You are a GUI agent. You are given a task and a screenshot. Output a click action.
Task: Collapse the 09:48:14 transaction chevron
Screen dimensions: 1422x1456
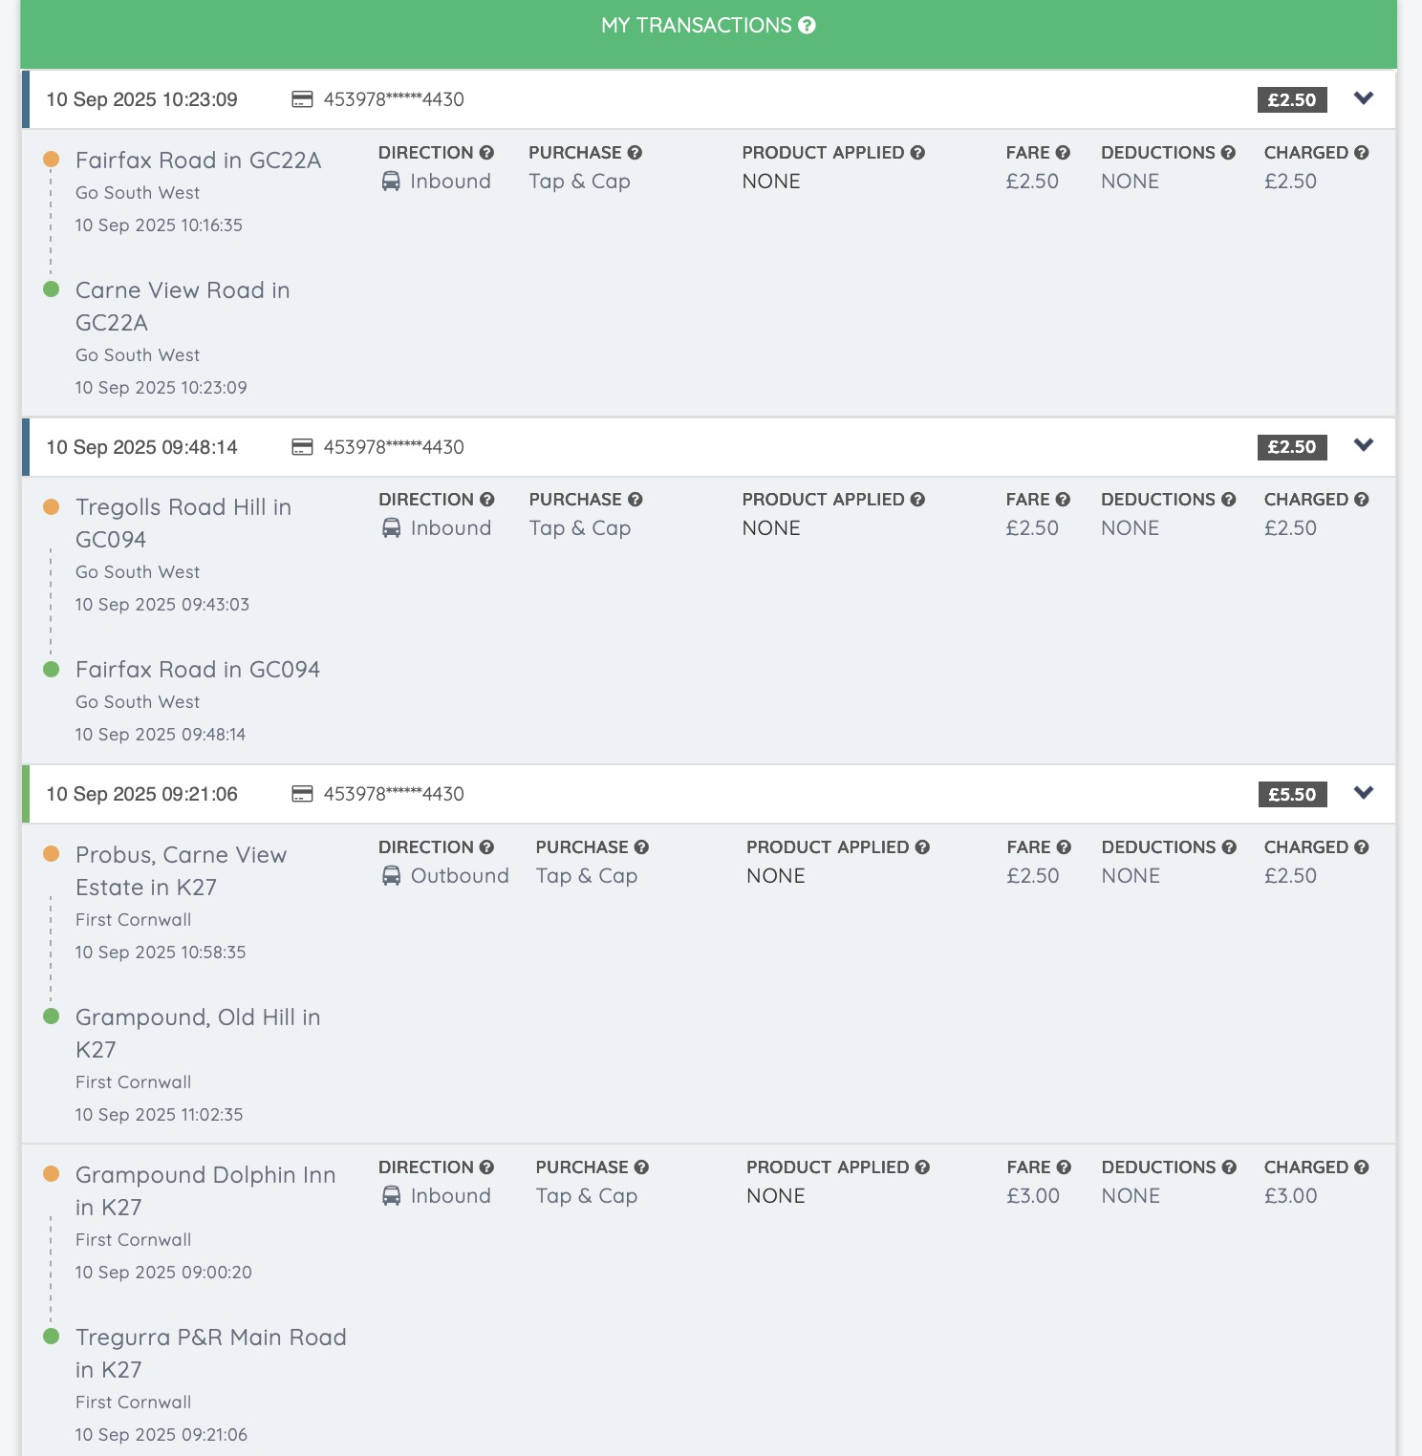1364,445
